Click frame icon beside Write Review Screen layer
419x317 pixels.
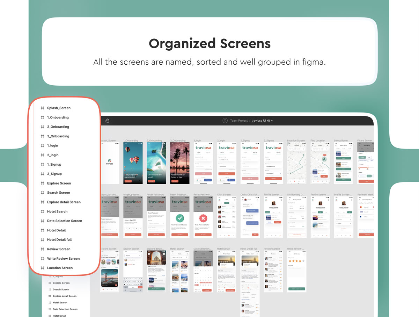42,259
